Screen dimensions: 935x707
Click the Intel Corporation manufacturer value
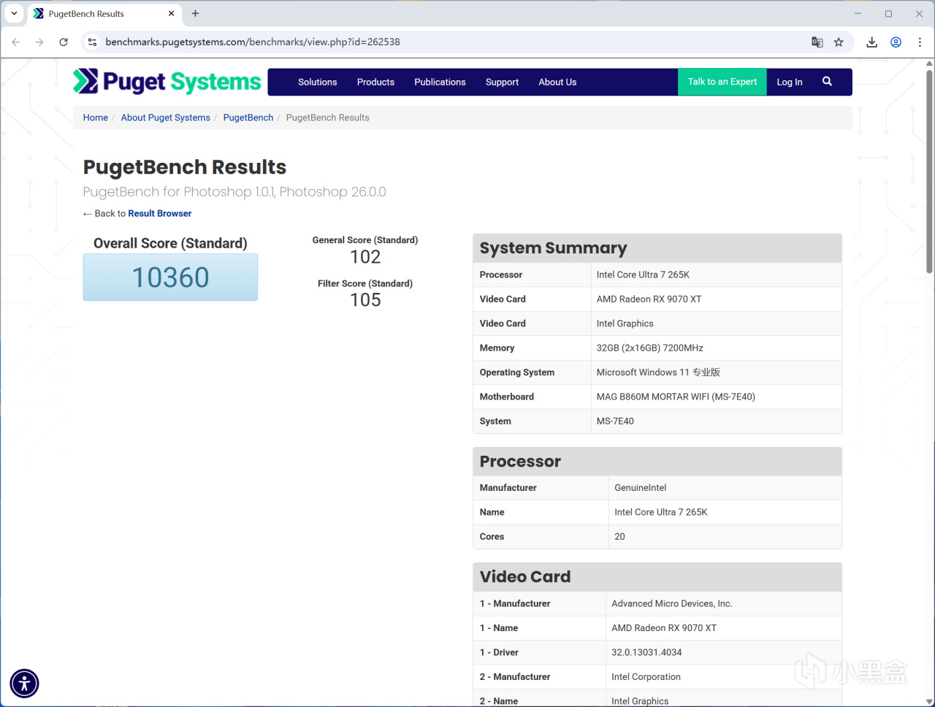[x=646, y=677]
